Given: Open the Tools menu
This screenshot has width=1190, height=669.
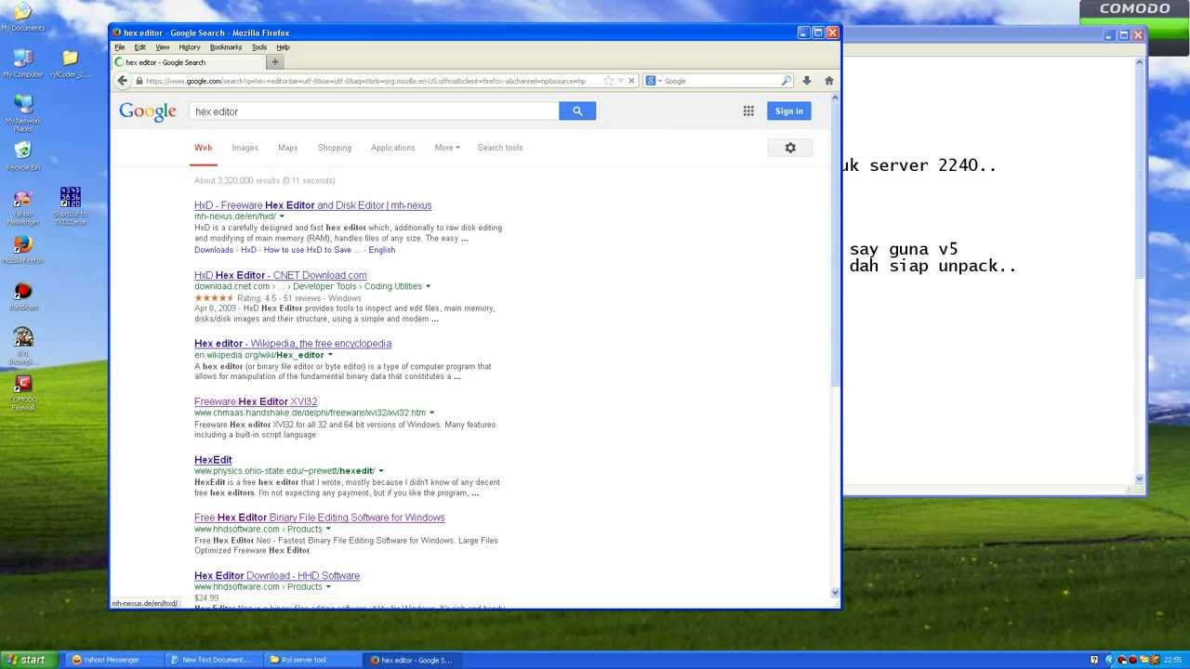Looking at the screenshot, I should click(x=259, y=47).
